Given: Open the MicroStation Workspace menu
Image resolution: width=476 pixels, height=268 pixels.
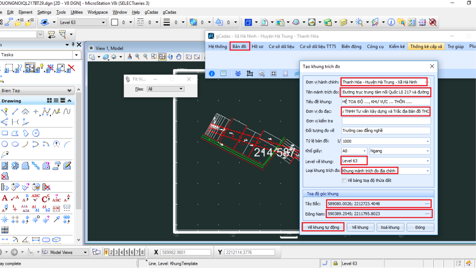Looking at the screenshot, I should 98,12.
